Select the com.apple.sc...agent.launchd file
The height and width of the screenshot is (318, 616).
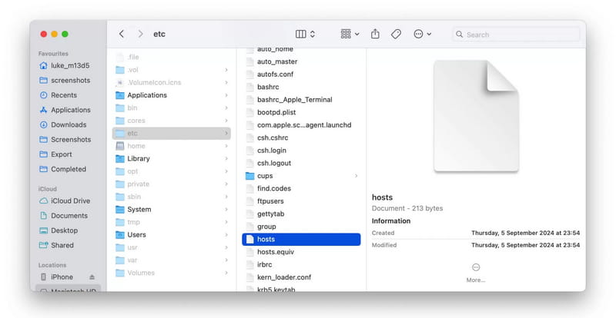301,125
